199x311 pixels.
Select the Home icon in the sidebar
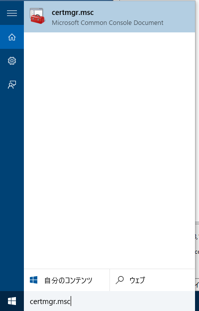12,37
